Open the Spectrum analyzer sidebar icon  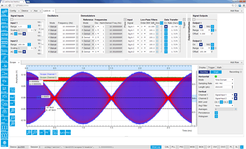point(4,66)
